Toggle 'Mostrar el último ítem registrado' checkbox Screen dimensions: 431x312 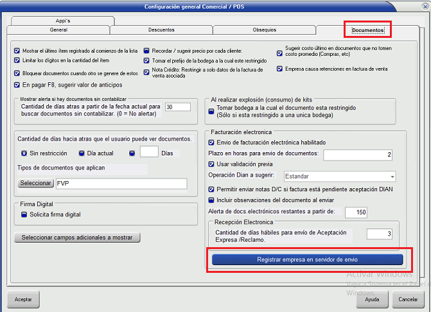[x=17, y=51]
